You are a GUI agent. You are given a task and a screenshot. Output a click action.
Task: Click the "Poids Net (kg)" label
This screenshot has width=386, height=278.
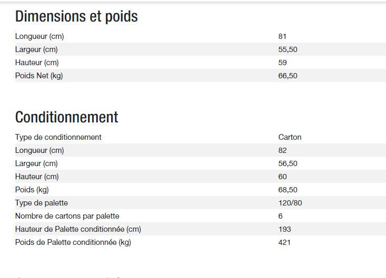point(39,76)
